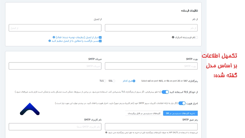245x138 pixels.
Task: Select the TLS encryption radio button
Action: pos(105,81)
